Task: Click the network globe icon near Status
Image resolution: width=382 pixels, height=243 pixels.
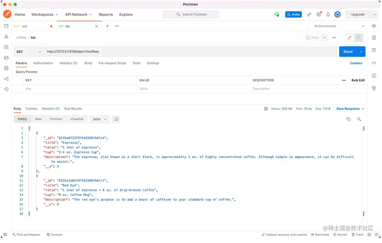Action: (x=266, y=109)
